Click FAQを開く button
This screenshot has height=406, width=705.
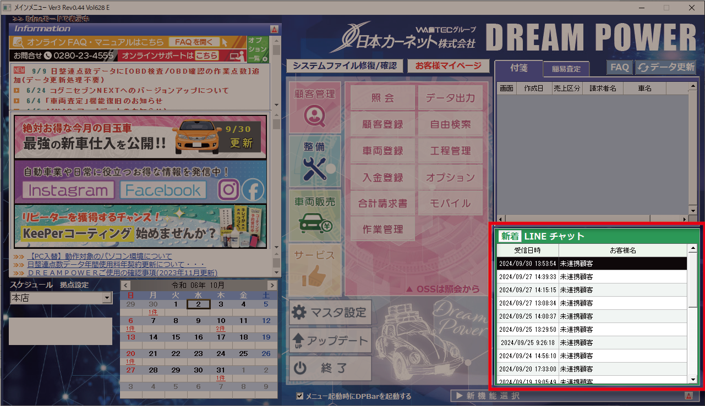click(194, 42)
